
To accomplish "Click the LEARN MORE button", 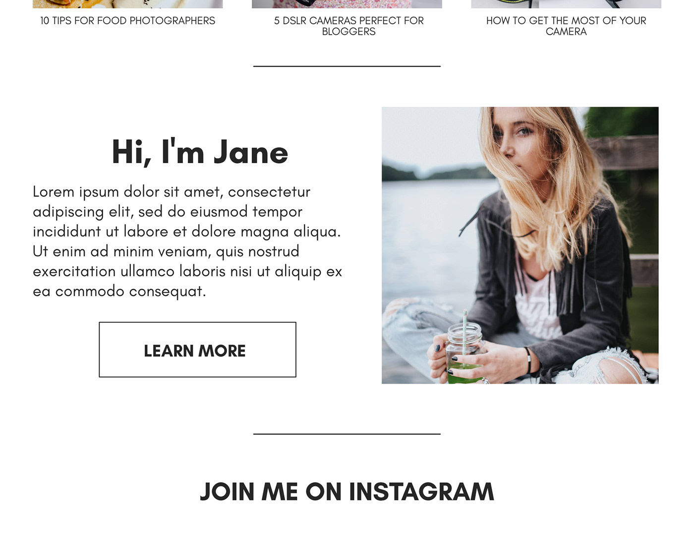I will click(197, 350).
